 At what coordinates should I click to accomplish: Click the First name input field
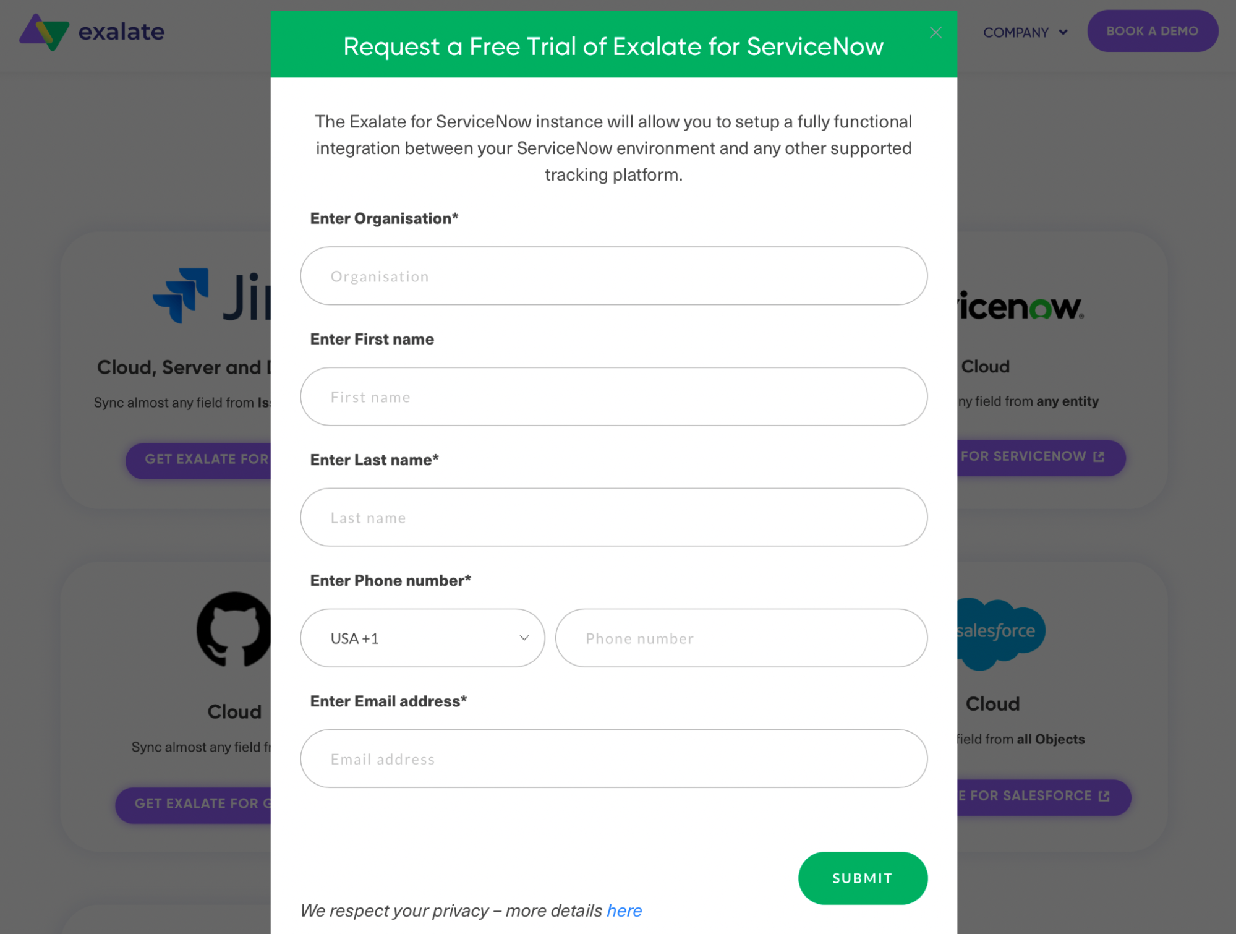[614, 396]
